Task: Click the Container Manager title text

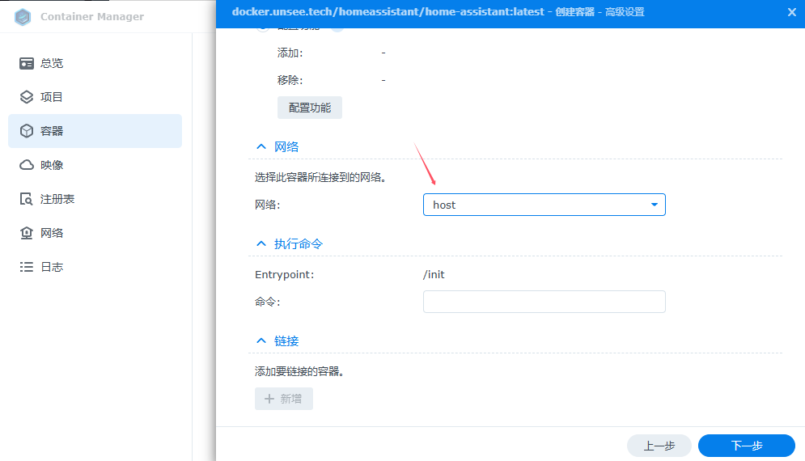Action: tap(92, 16)
